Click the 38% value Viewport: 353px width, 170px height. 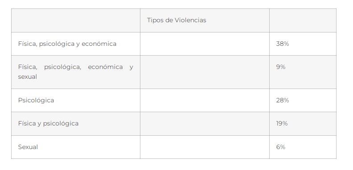(x=283, y=44)
